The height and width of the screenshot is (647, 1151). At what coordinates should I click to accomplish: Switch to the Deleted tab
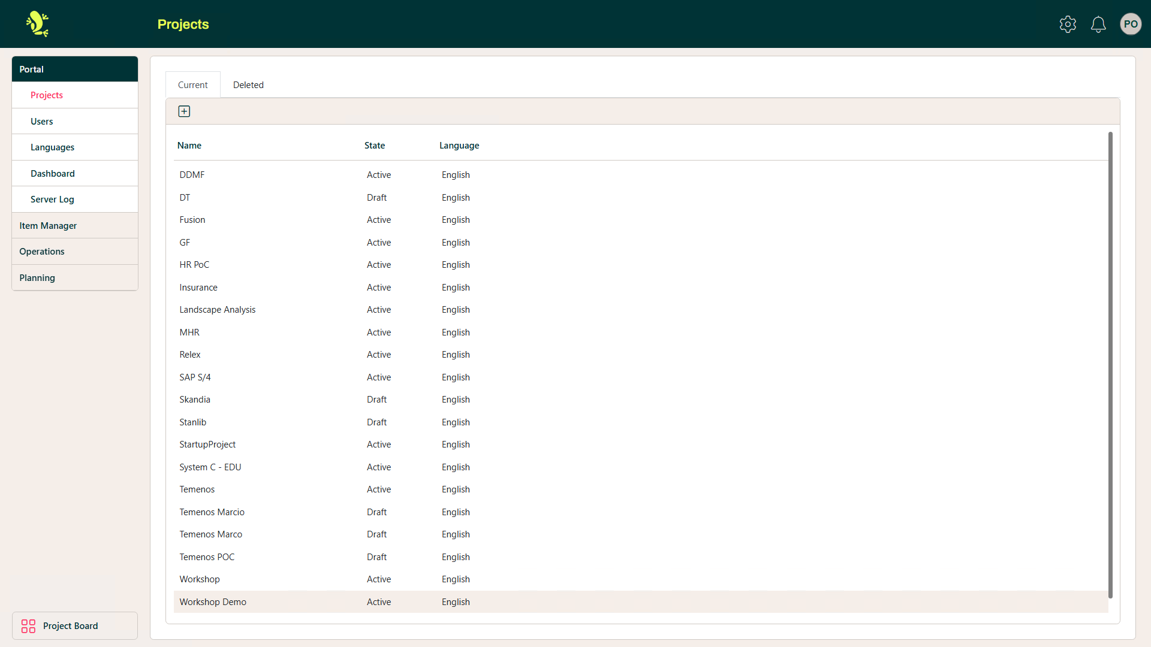pyautogui.click(x=248, y=84)
